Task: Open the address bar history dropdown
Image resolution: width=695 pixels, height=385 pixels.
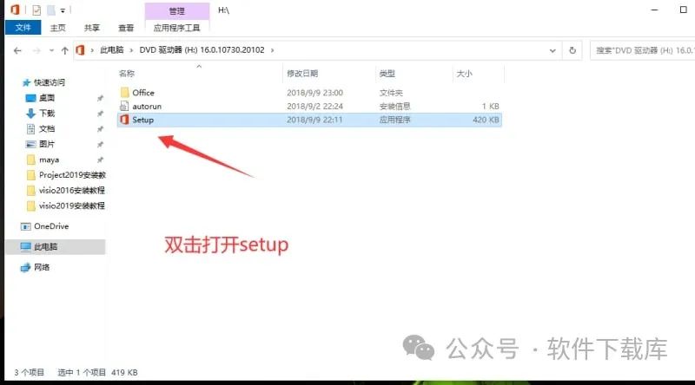Action: tap(553, 50)
